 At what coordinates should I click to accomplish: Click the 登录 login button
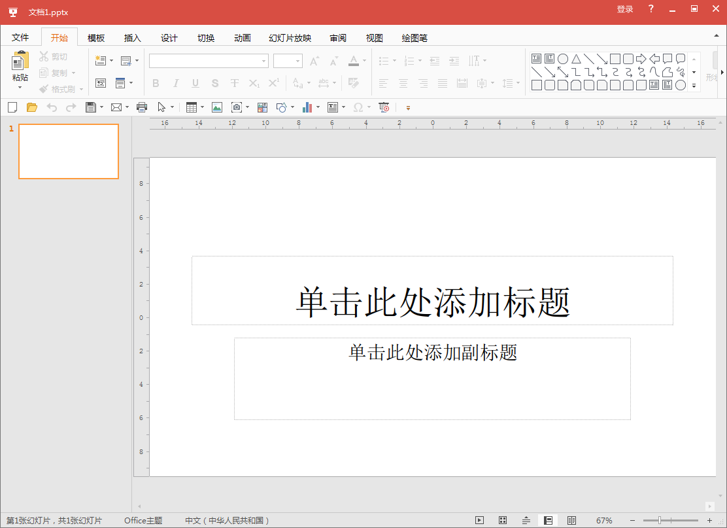tap(625, 9)
